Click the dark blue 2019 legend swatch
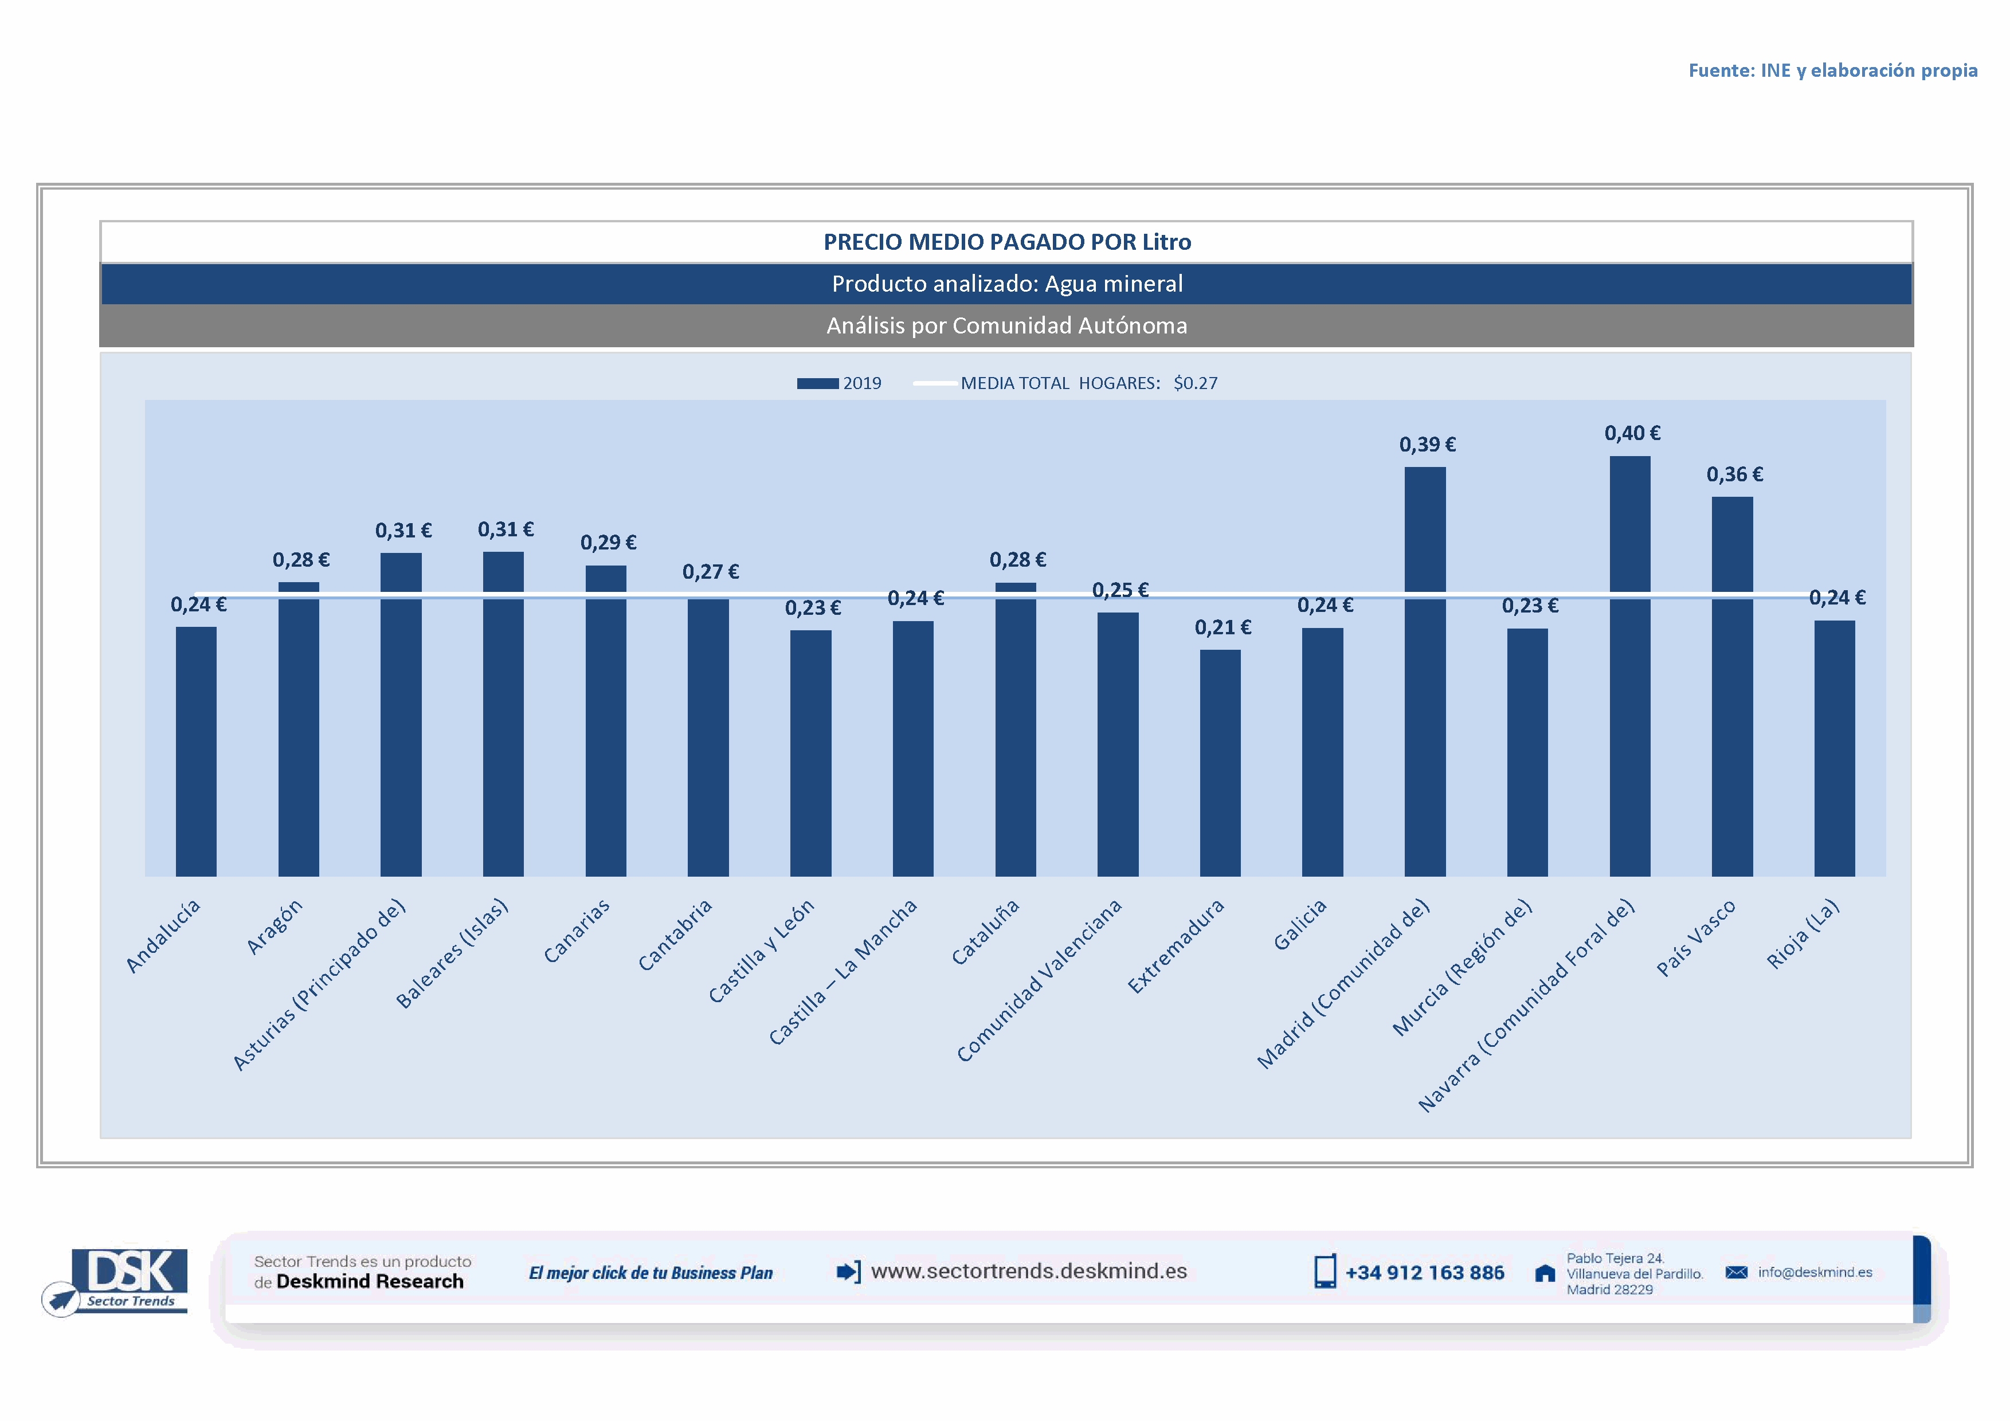 817,383
